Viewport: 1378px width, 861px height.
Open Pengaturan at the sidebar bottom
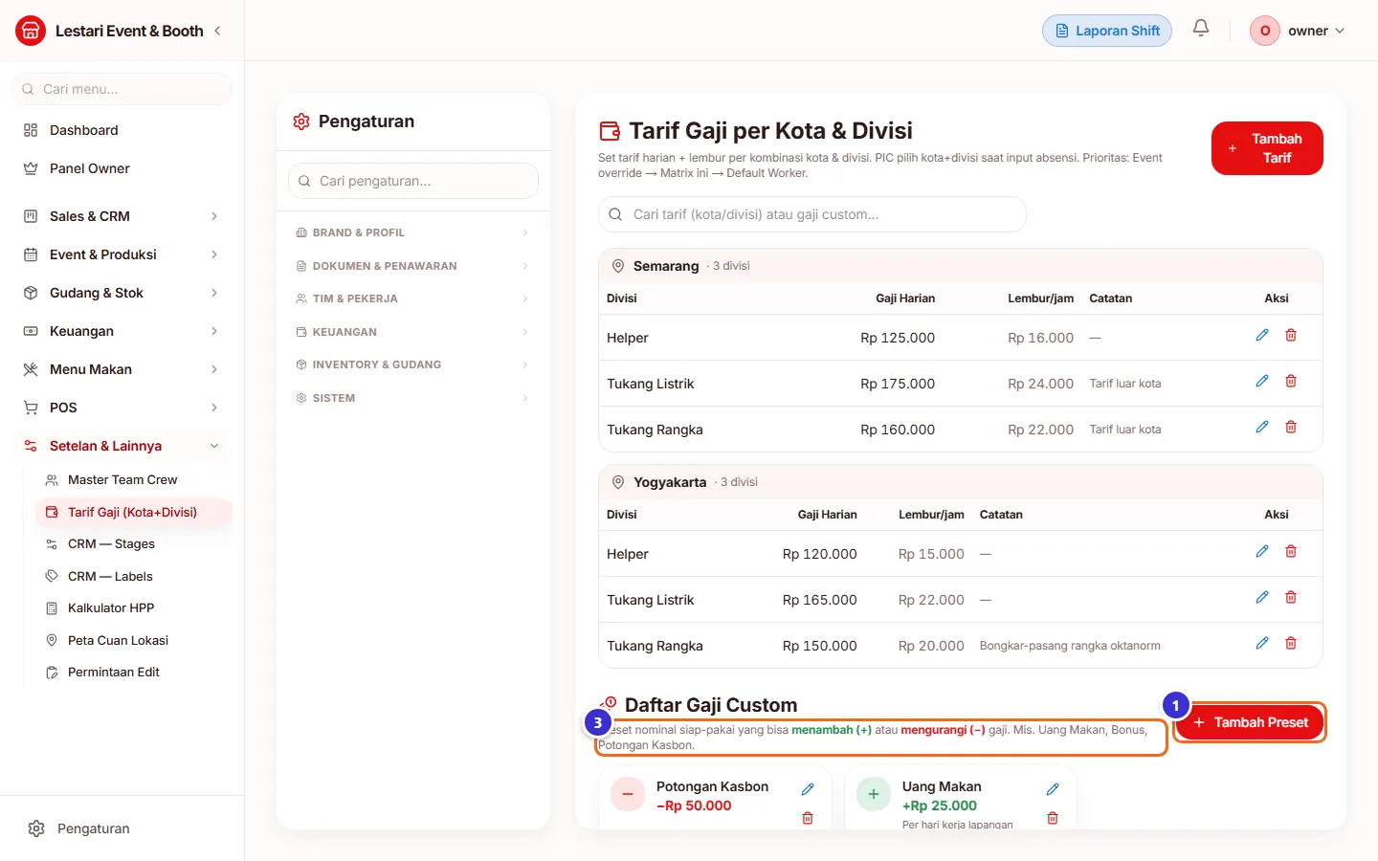point(122,828)
